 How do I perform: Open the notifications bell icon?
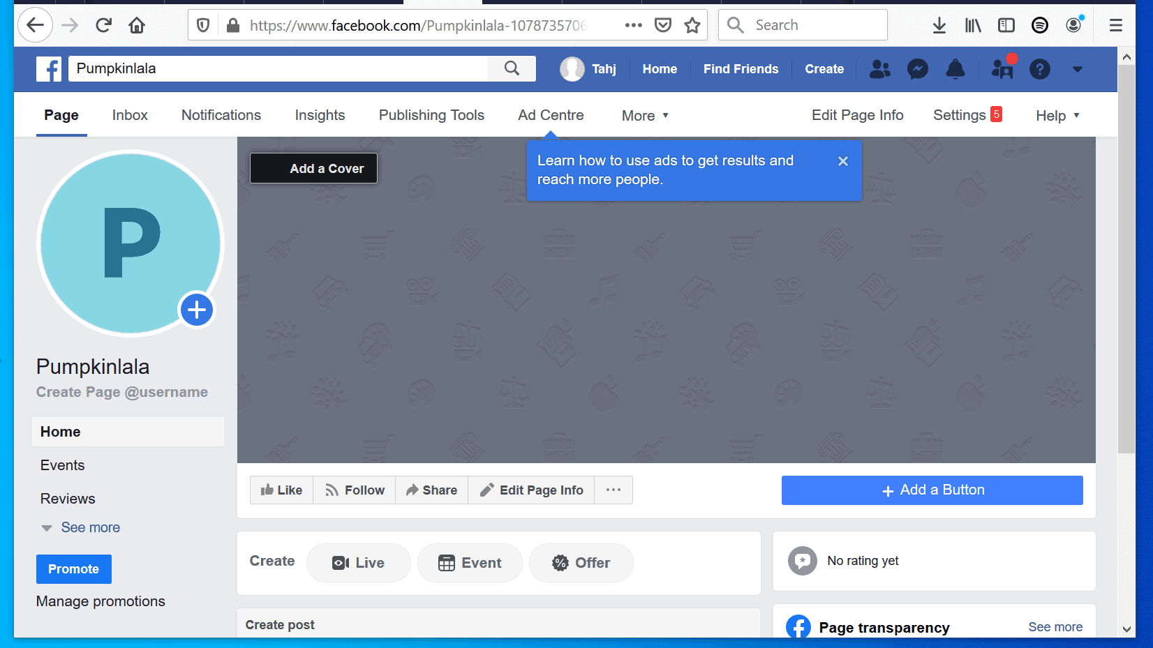955,69
